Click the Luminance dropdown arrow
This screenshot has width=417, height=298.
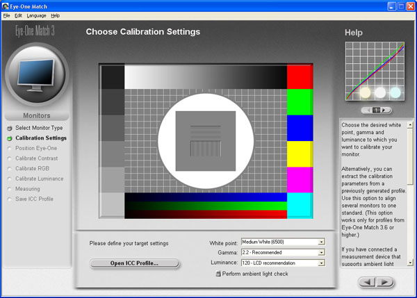coord(321,263)
